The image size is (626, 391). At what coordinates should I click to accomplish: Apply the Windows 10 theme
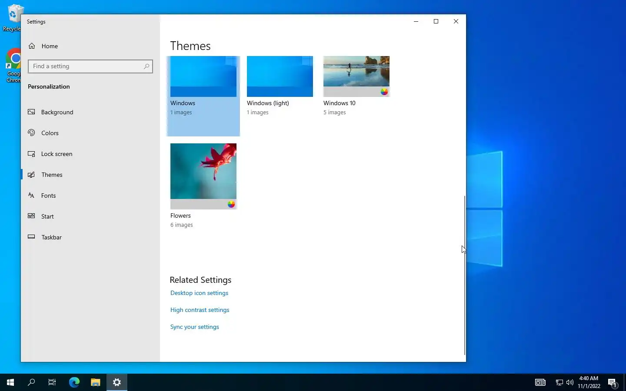(x=356, y=76)
